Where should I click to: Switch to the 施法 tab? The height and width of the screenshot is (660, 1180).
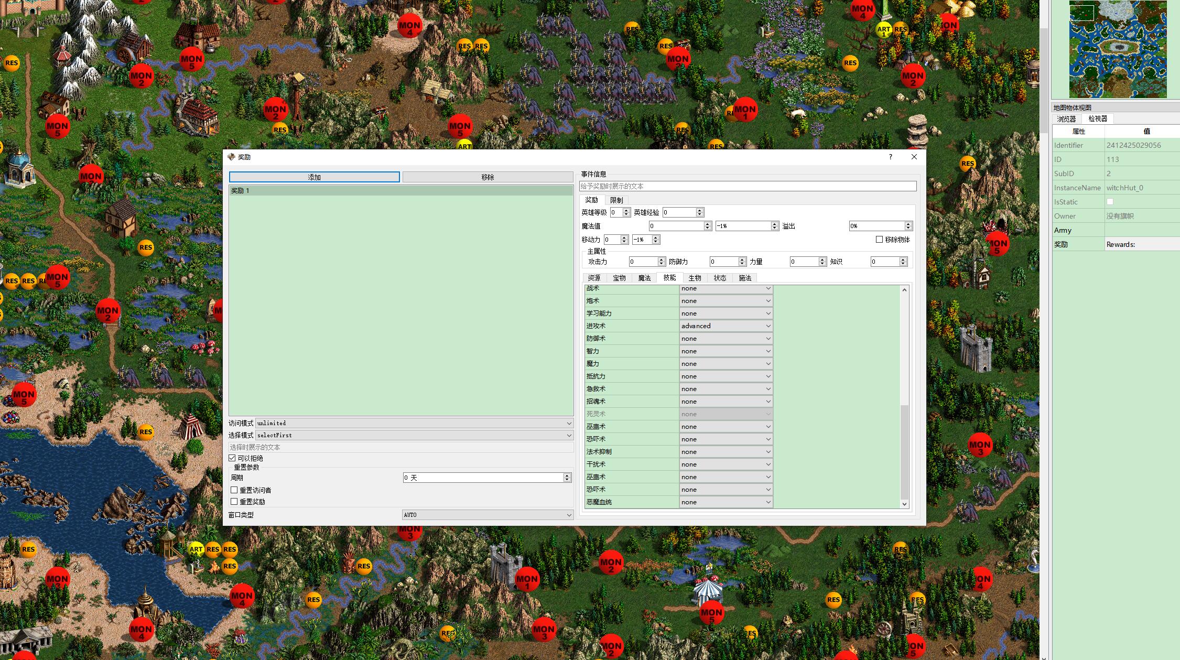745,278
